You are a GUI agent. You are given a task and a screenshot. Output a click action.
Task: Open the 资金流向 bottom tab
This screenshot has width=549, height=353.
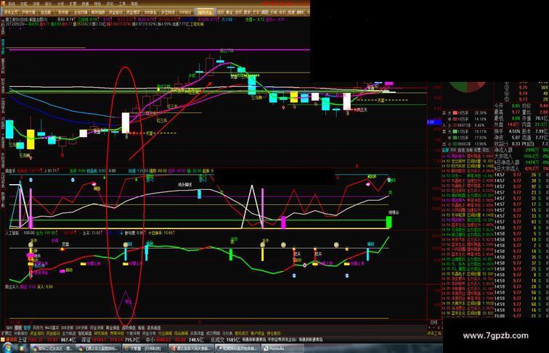[37, 333]
